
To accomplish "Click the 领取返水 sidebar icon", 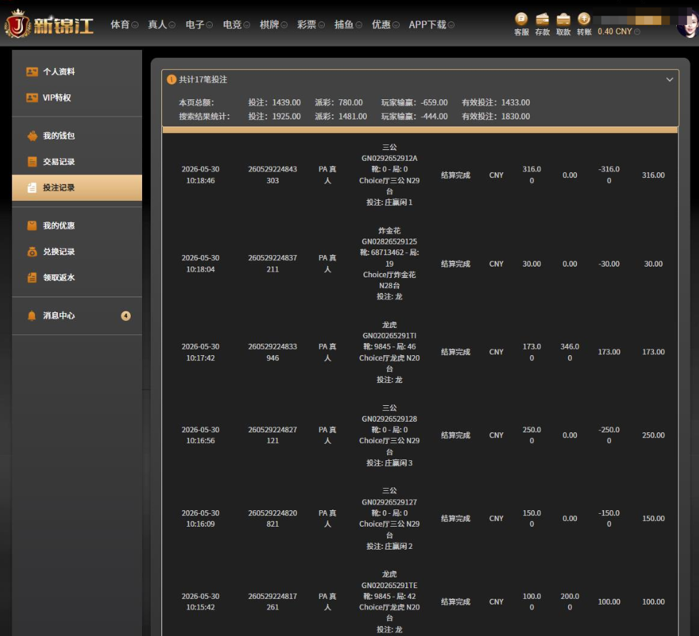I will tap(32, 277).
